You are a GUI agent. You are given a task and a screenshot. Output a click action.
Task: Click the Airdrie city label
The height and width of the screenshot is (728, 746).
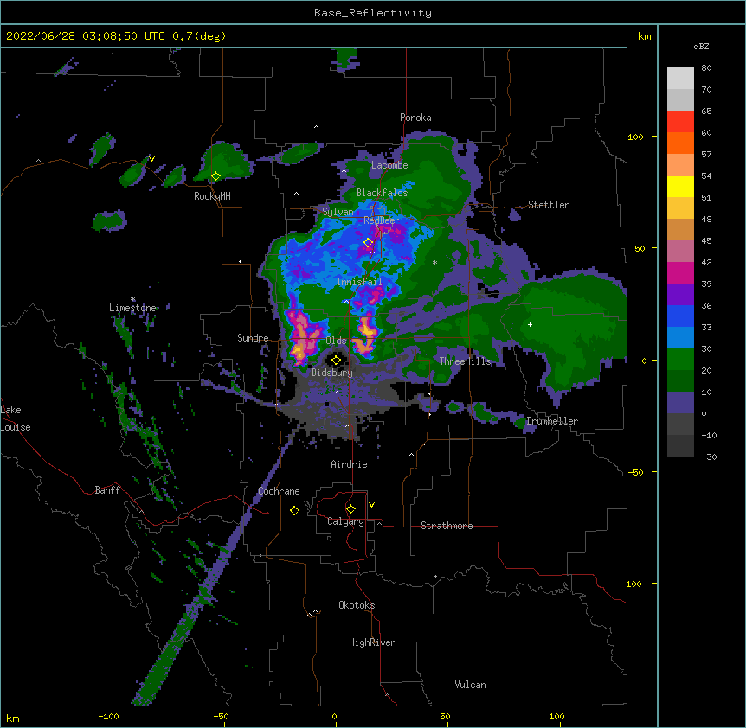click(350, 464)
